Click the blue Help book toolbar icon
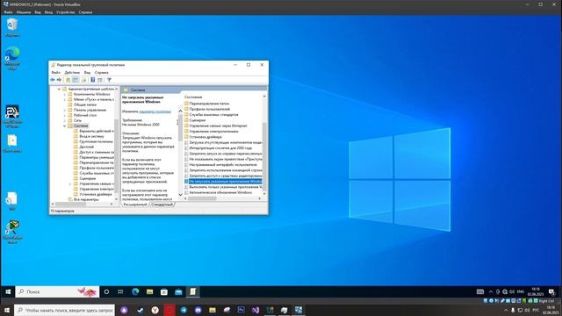Screen dimensions: 562x316 [x=92, y=80]
